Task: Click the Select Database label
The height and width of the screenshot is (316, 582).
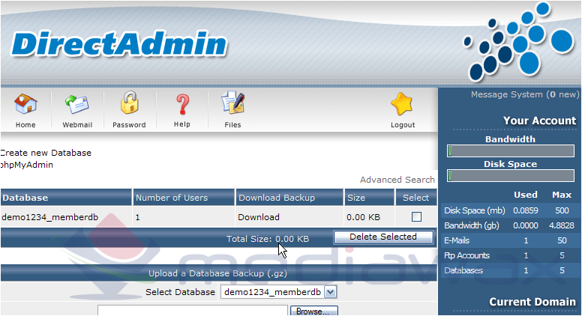Action: click(181, 292)
